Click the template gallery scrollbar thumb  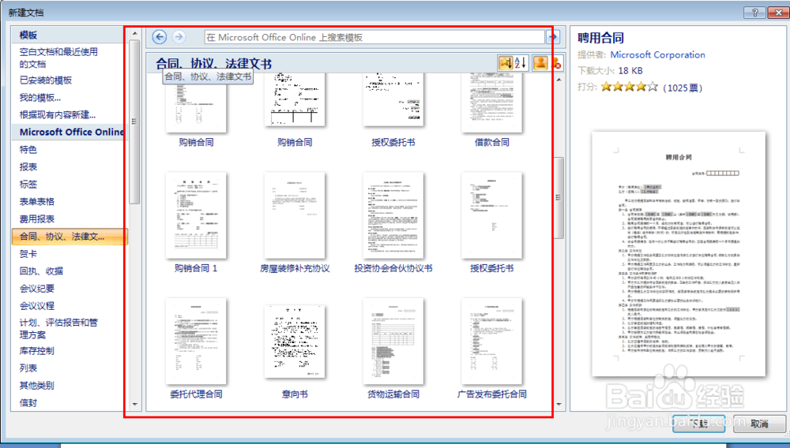pyautogui.click(x=559, y=198)
